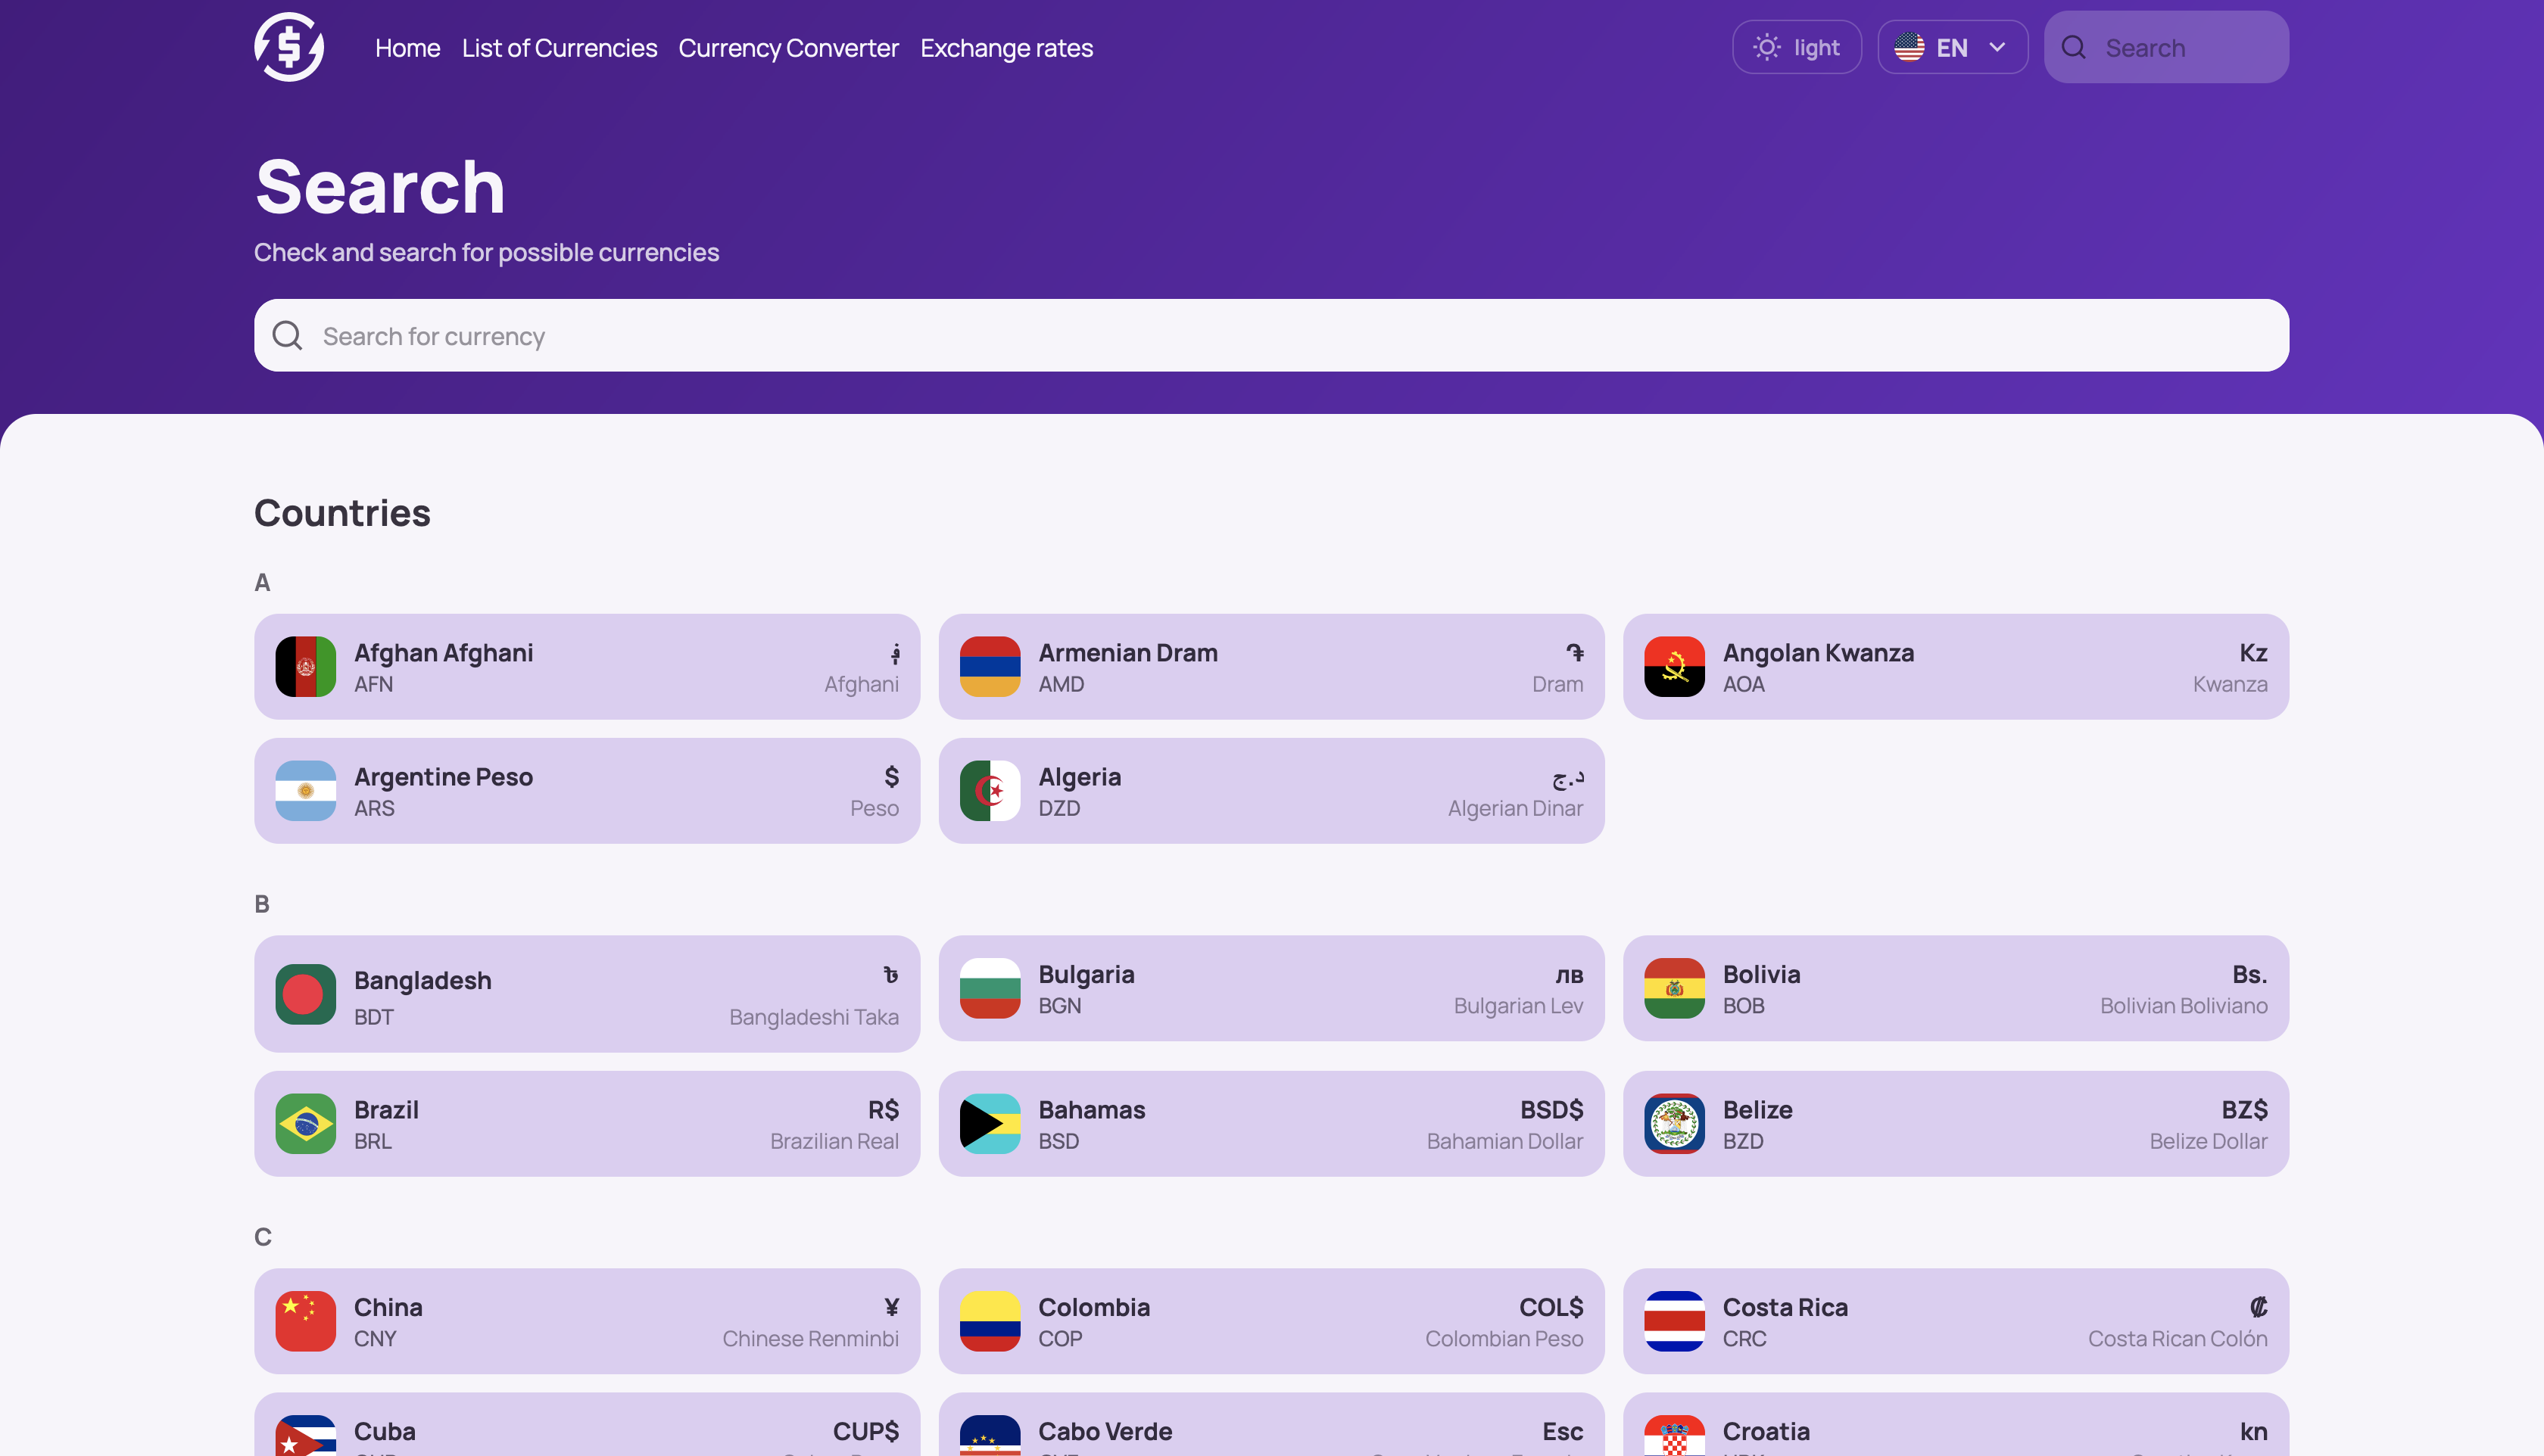2544x1456 pixels.
Task: Click the Afghan Afghani currency icon
Action: tap(306, 665)
